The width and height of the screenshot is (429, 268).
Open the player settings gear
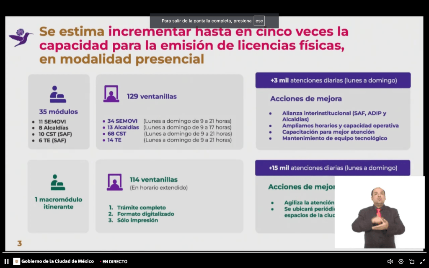[x=401, y=261]
